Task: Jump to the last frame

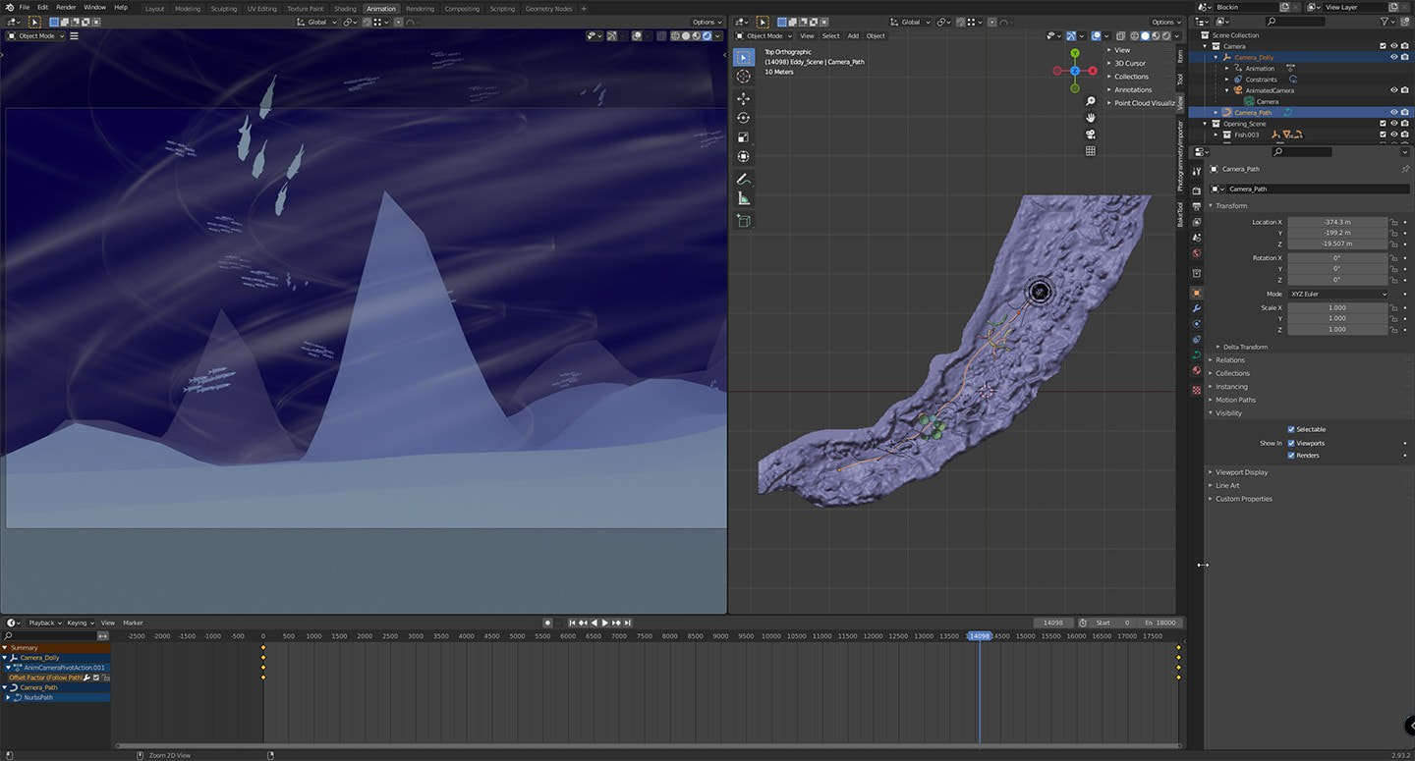Action: [x=628, y=623]
